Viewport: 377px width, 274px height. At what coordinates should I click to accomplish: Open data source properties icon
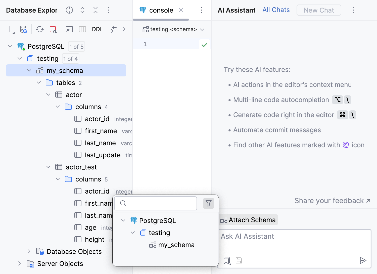point(23,29)
